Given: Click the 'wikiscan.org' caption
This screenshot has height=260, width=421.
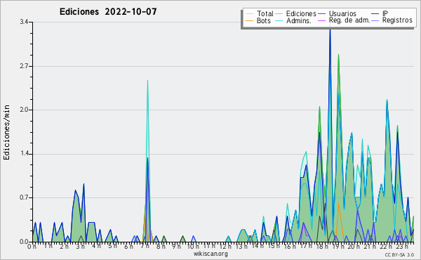Looking at the screenshot, I should coord(210,254).
